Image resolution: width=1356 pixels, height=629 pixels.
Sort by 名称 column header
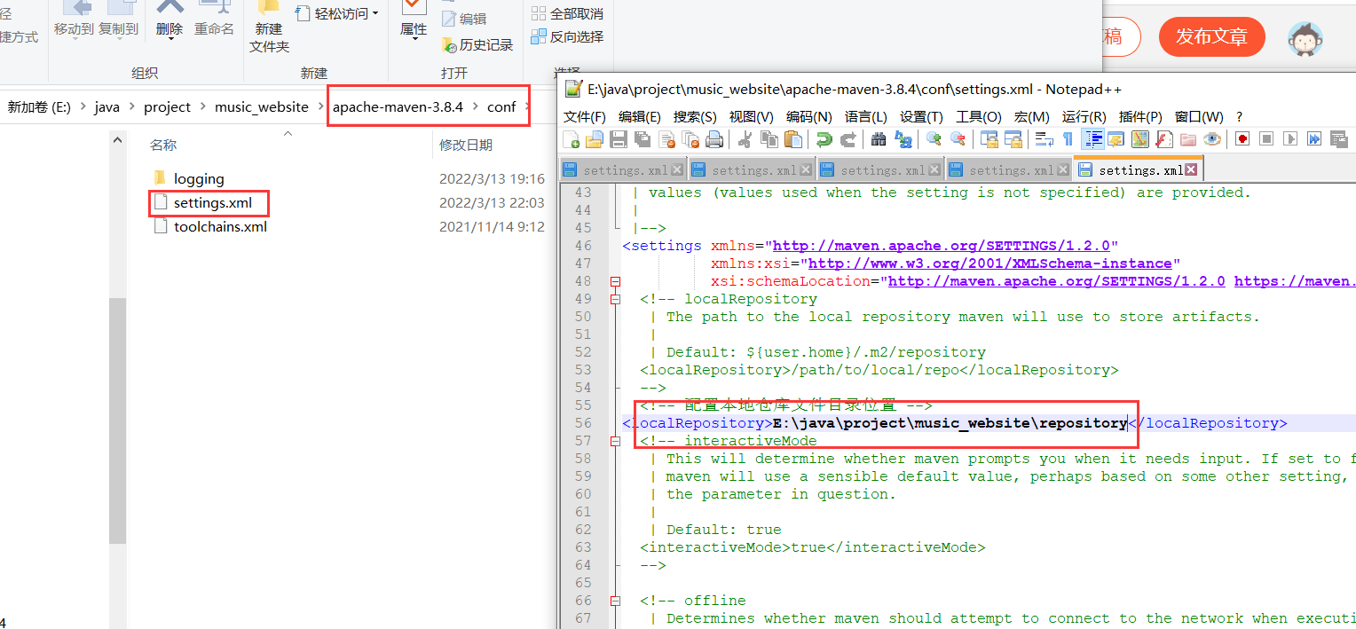(163, 145)
